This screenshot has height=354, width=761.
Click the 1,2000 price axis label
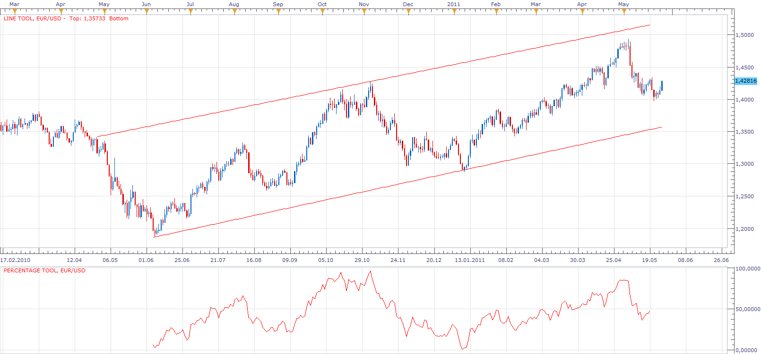point(745,229)
